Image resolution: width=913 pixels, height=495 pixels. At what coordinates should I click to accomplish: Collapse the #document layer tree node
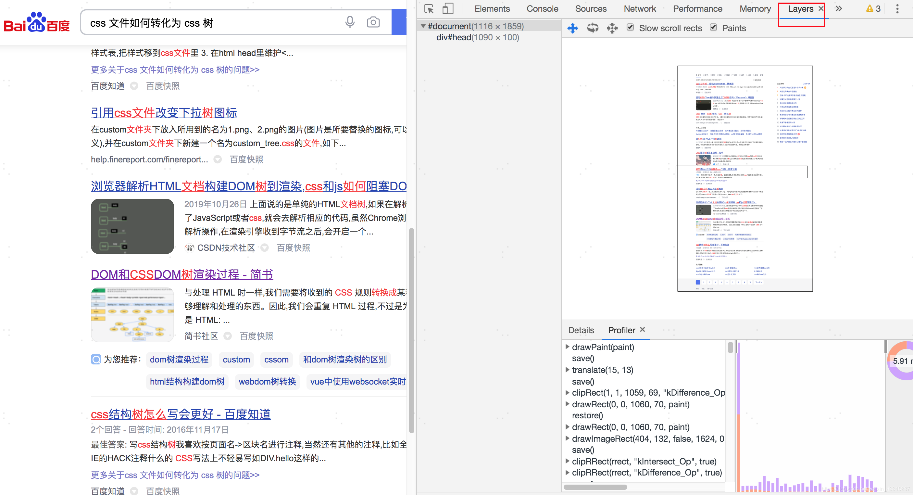(x=423, y=26)
